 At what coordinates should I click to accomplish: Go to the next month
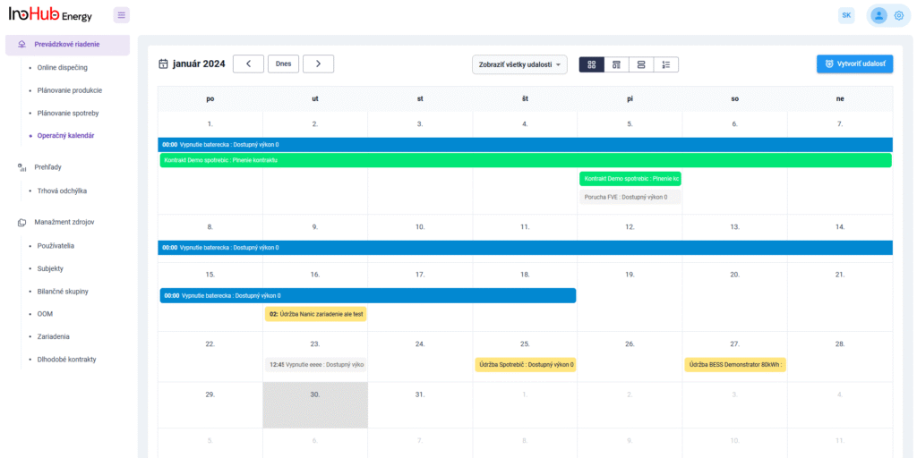318,64
